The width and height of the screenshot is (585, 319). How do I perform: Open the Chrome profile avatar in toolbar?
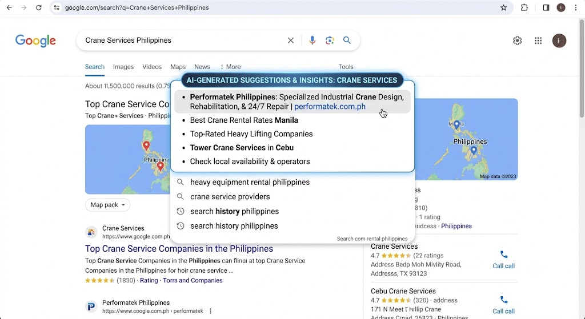click(561, 7)
